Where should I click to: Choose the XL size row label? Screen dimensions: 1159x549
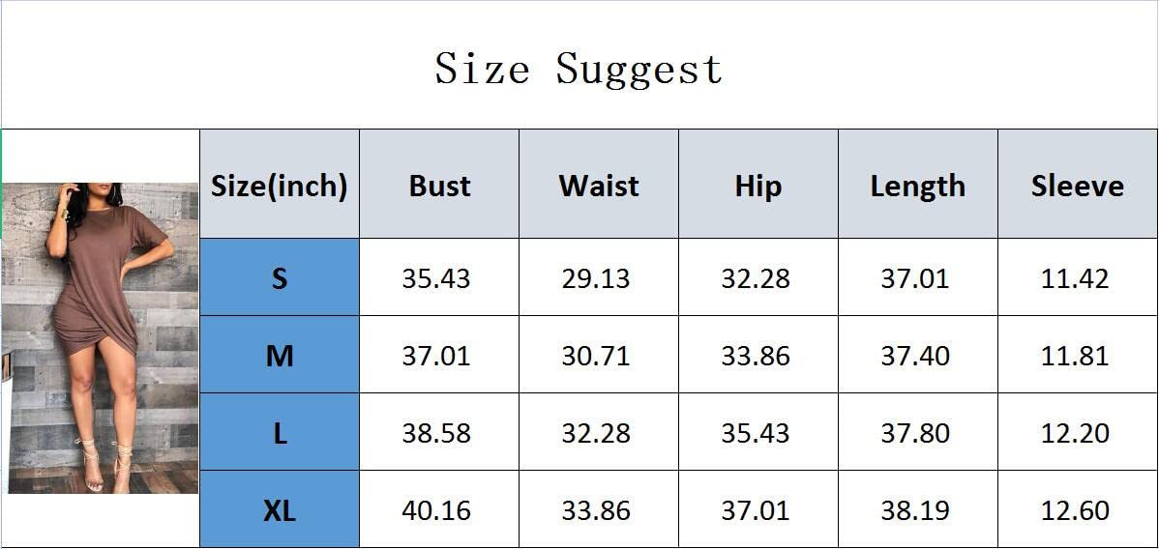[280, 510]
